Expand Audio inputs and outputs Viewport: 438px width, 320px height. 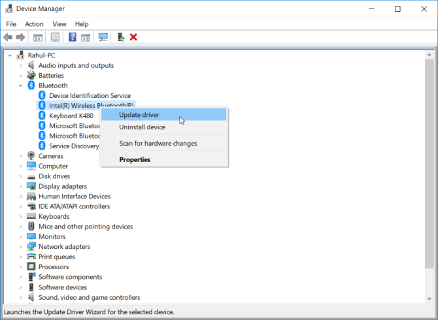pyautogui.click(x=20, y=65)
